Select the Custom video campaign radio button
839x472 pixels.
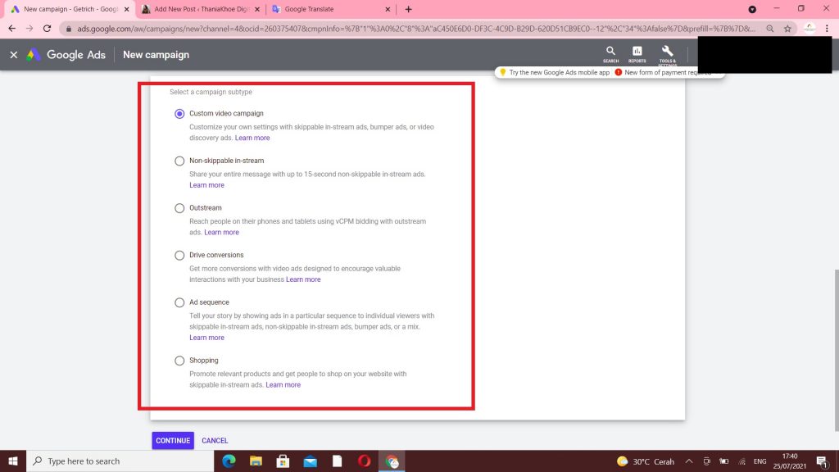[179, 114]
